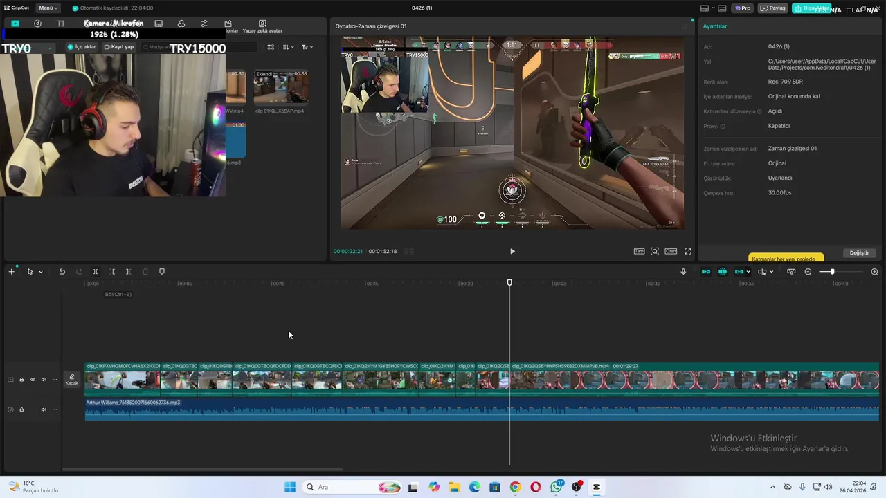The image size is (886, 498).
Task: Open the media sort dropdown
Action: [x=289, y=47]
